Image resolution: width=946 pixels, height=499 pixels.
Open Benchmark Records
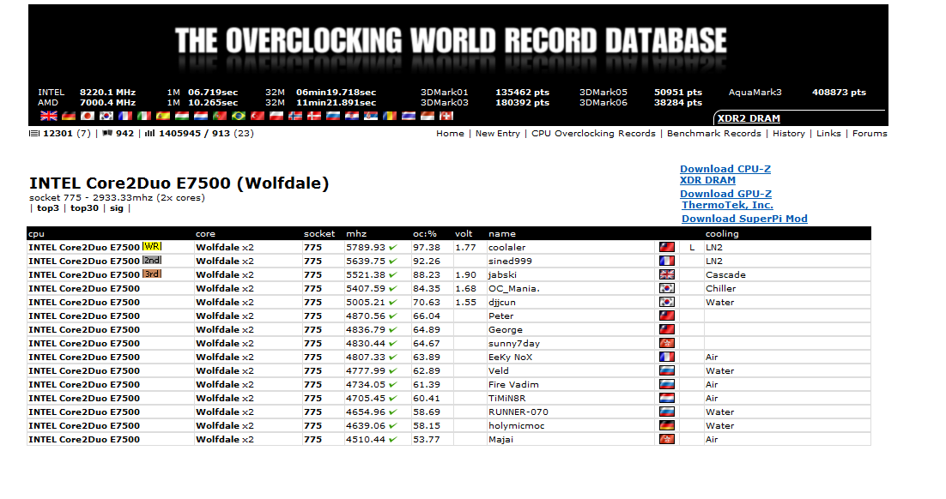tap(713, 134)
